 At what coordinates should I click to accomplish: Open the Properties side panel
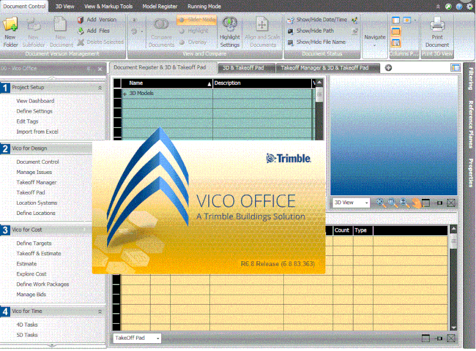[x=471, y=173]
